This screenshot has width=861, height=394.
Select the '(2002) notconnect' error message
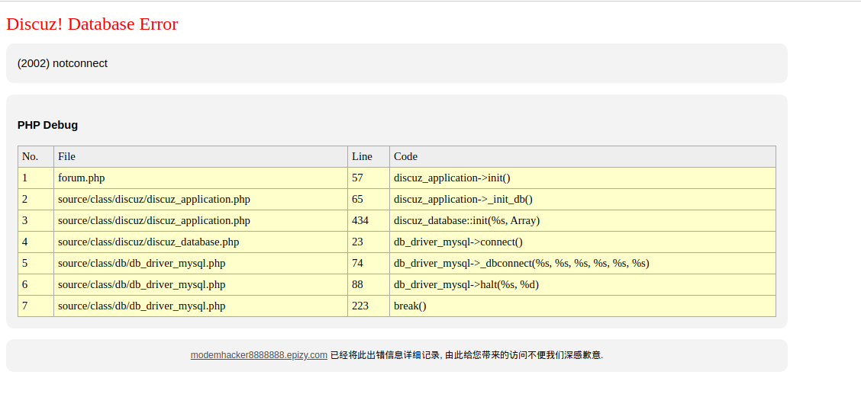click(63, 63)
